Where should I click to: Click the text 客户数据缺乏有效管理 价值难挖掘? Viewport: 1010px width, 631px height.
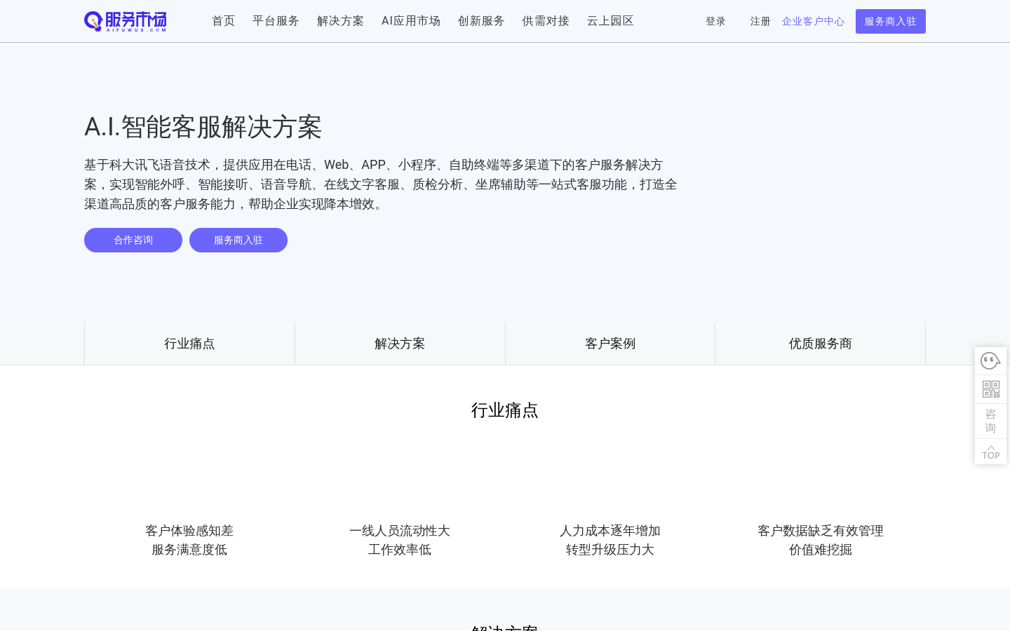coord(821,540)
